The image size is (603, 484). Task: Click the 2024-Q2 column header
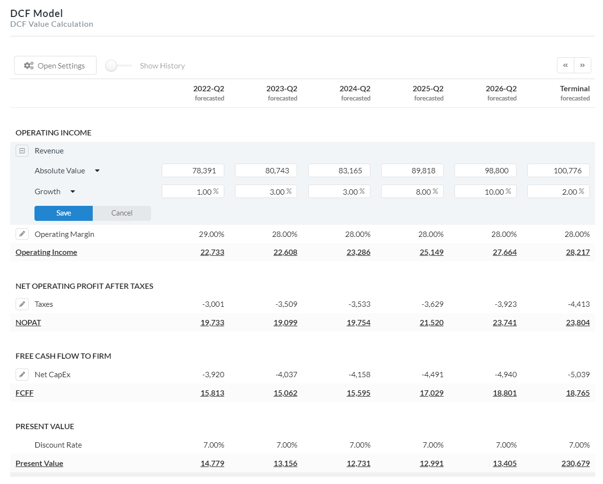tap(355, 93)
